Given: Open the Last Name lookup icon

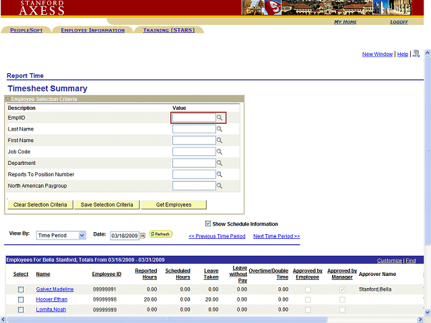Looking at the screenshot, I should [220, 129].
